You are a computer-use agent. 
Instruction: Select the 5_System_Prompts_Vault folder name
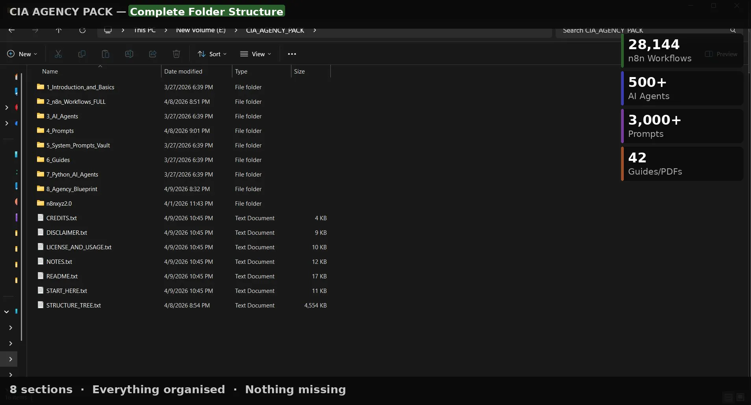tap(78, 145)
